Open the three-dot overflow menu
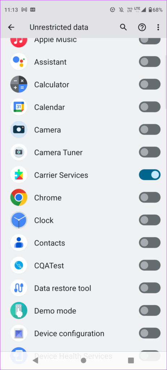This screenshot has width=167, height=370. 158,27
